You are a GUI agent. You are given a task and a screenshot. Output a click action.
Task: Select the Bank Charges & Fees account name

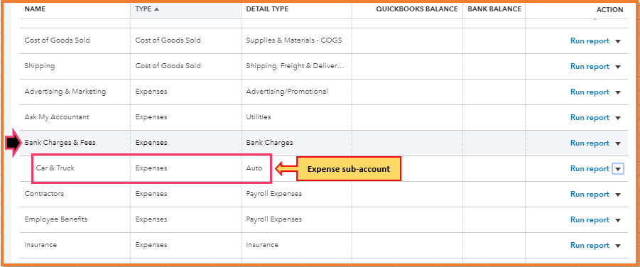60,143
